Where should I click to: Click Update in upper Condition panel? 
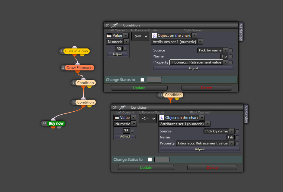point(139,88)
